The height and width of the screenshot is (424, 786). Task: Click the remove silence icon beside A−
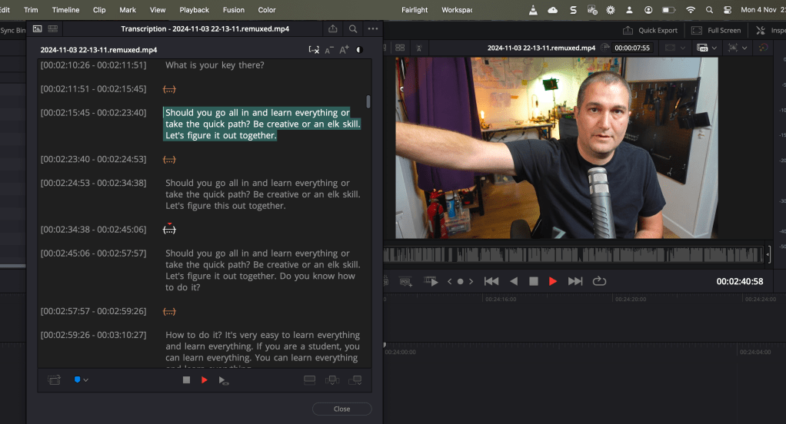pyautogui.click(x=314, y=50)
